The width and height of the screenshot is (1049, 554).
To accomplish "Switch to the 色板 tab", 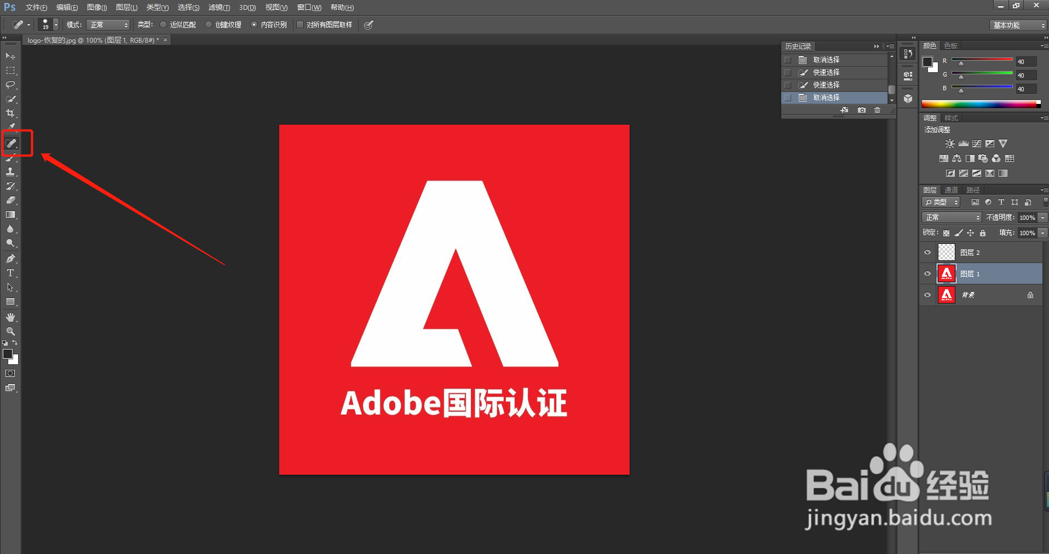I will pyautogui.click(x=951, y=46).
